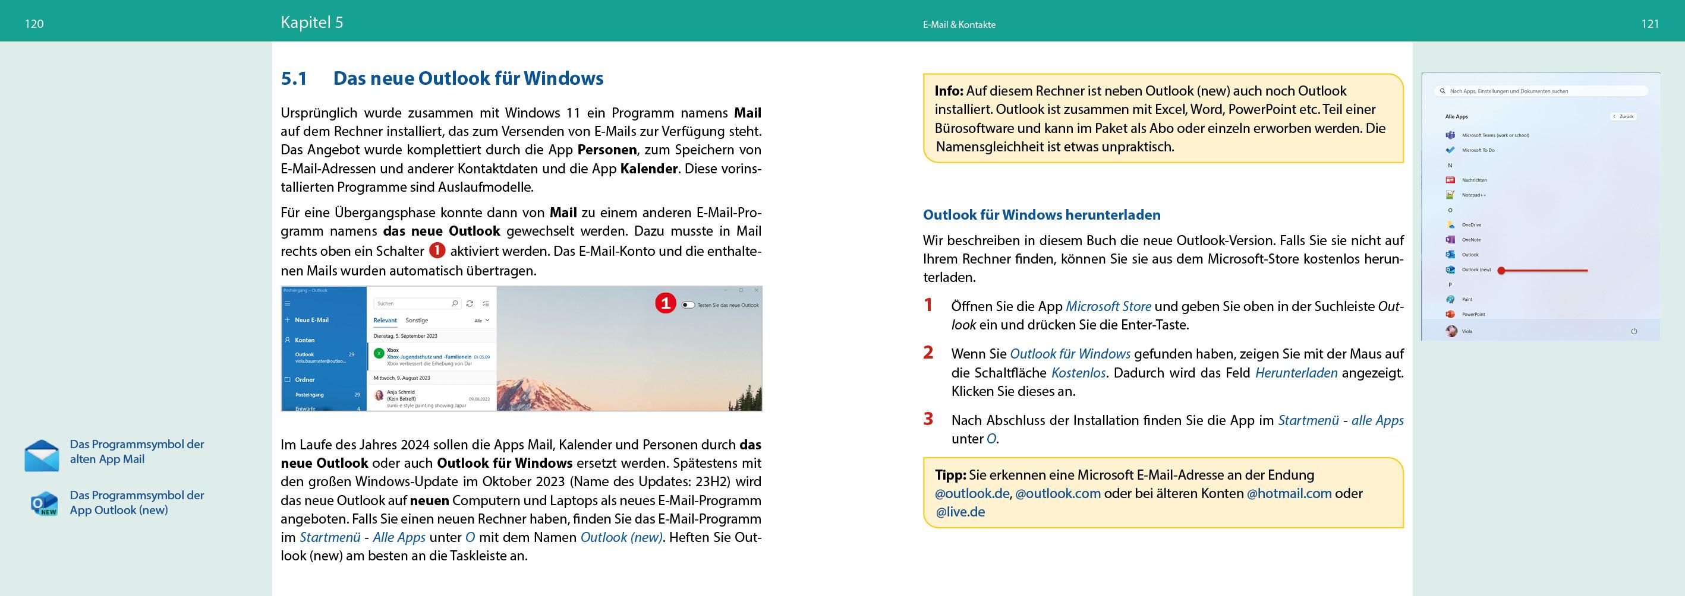
Task: Switch to the Relevant tab
Action: (x=385, y=320)
